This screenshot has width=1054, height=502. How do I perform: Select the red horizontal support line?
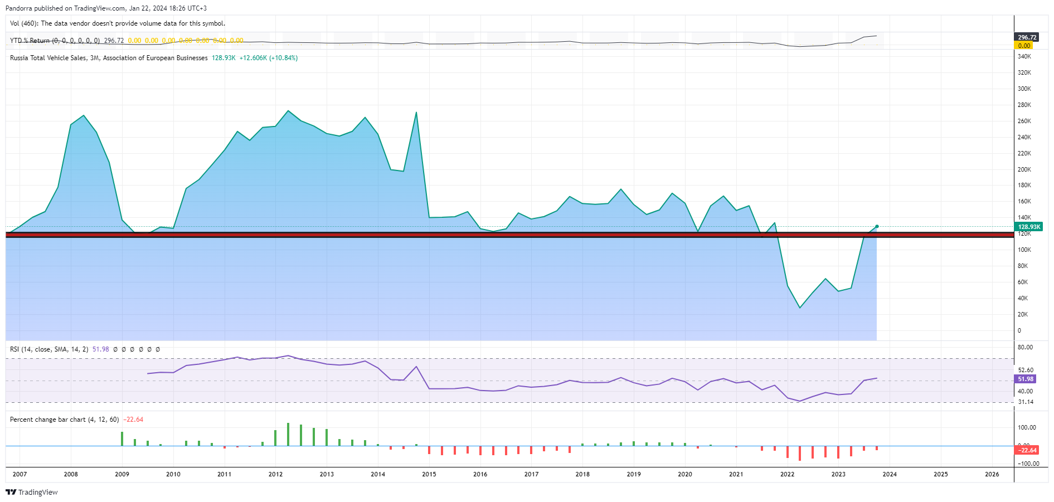509,235
